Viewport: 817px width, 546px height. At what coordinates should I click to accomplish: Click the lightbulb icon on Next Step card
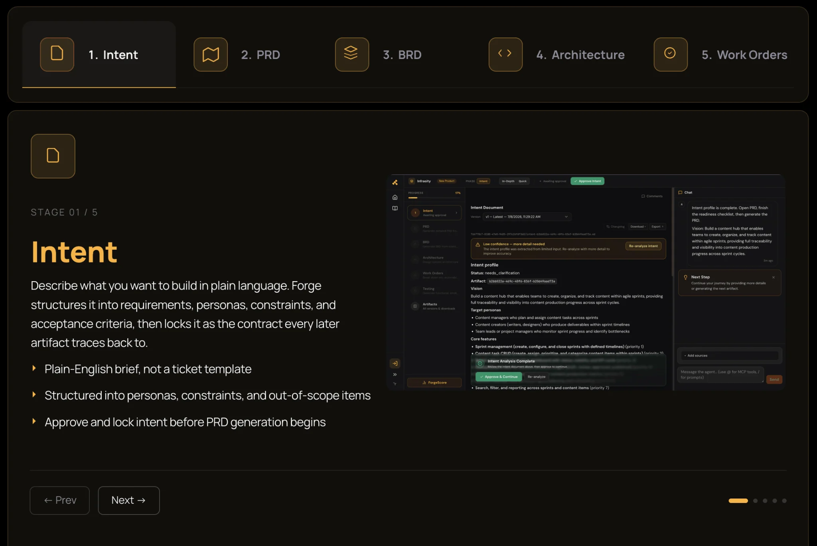[x=685, y=277]
